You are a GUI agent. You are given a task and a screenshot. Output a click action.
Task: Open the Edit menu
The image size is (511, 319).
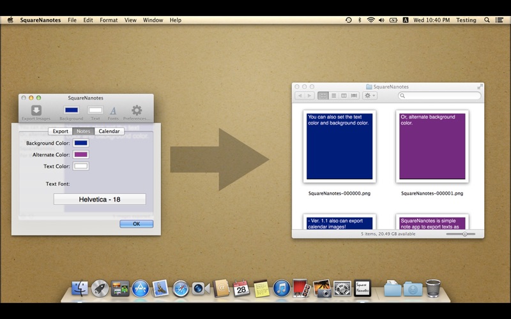pyautogui.click(x=88, y=20)
